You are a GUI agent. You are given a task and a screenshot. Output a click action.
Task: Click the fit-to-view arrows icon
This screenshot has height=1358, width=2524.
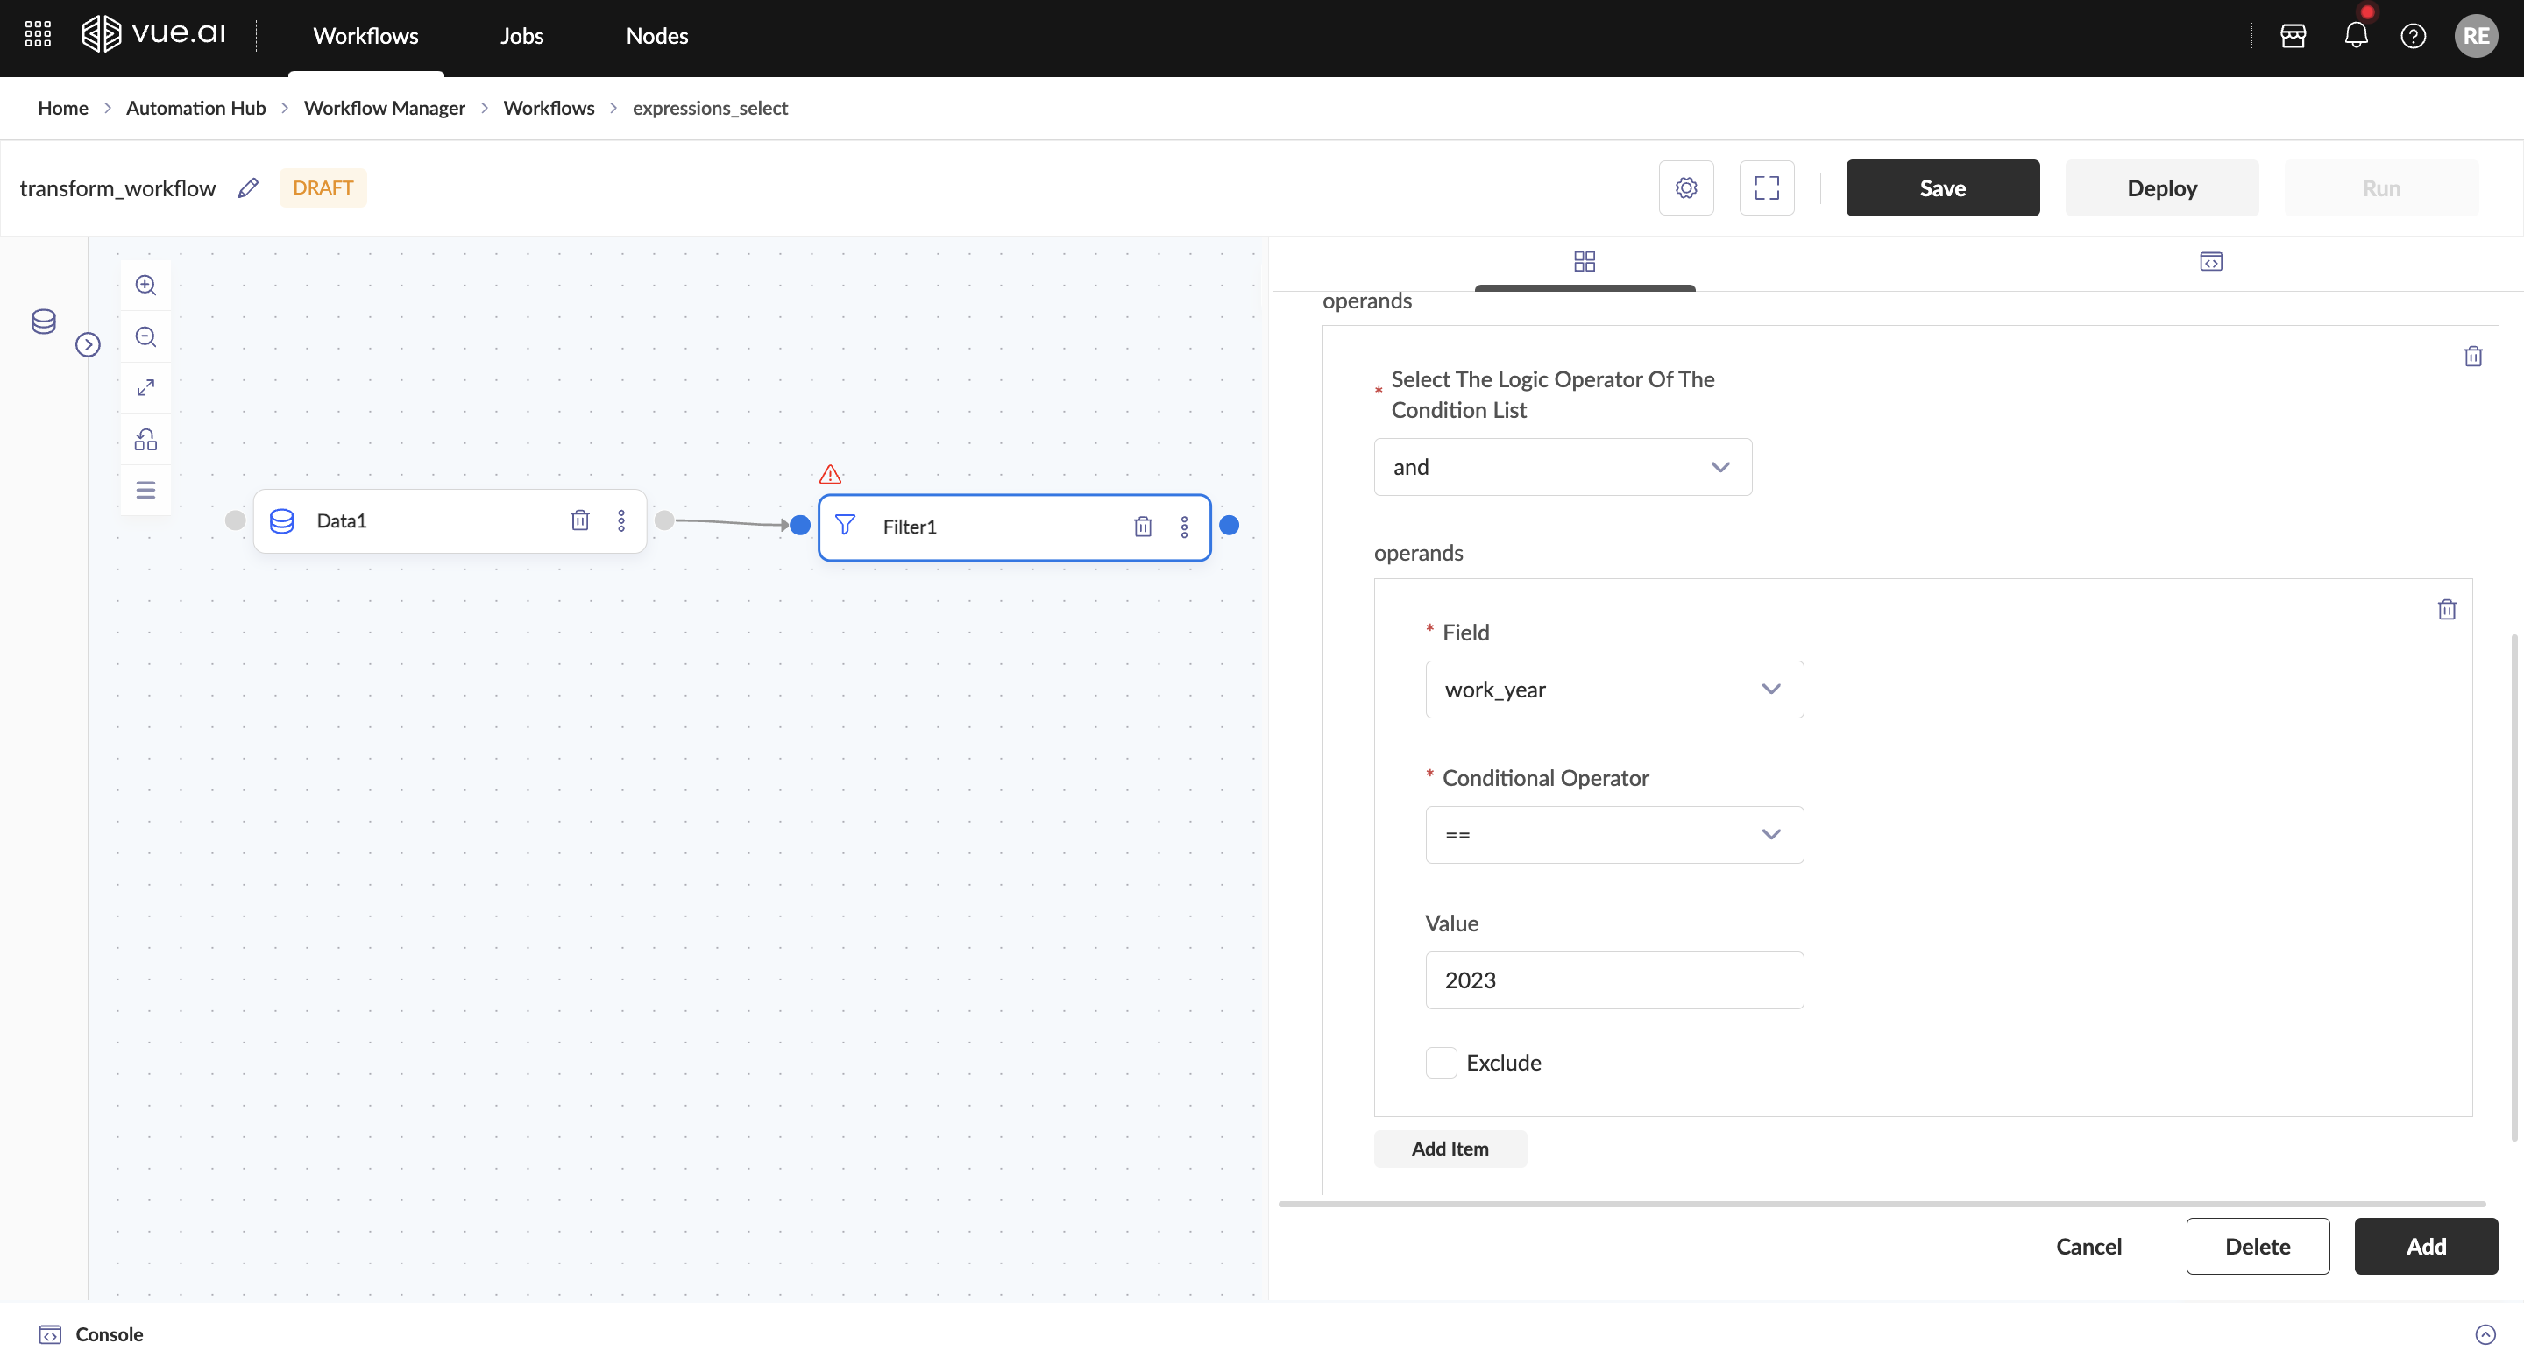coord(146,388)
